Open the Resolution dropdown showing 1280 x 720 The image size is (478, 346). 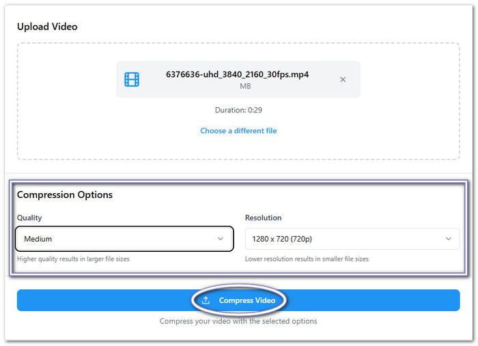tap(352, 239)
